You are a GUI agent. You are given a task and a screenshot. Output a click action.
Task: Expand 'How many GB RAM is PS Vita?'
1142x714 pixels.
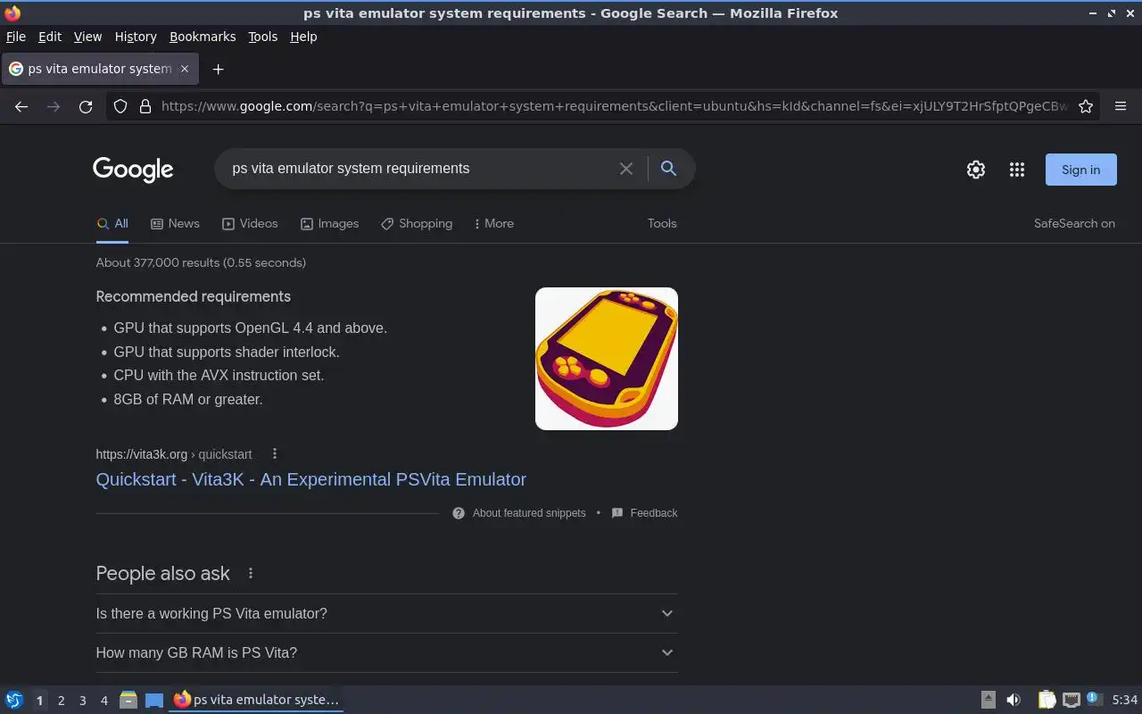click(x=386, y=652)
